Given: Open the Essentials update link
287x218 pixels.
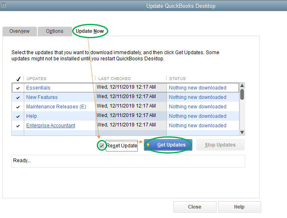Looking at the screenshot, I should click(x=38, y=88).
